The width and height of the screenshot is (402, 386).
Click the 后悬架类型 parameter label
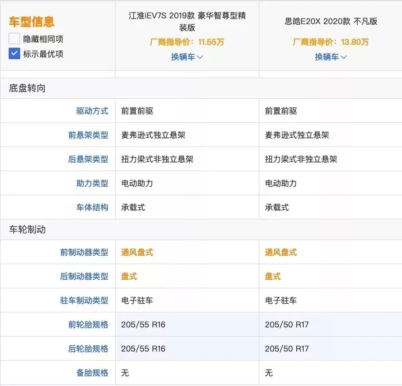(88, 159)
